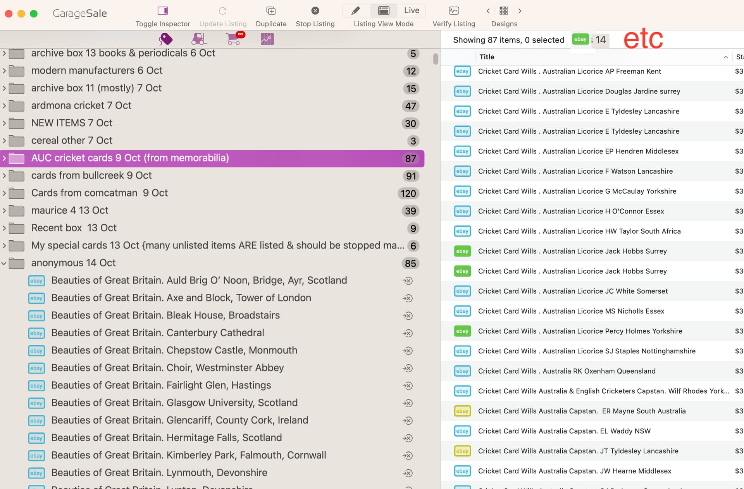Select Douglas Jardine surrey cricket card row

(x=592, y=91)
